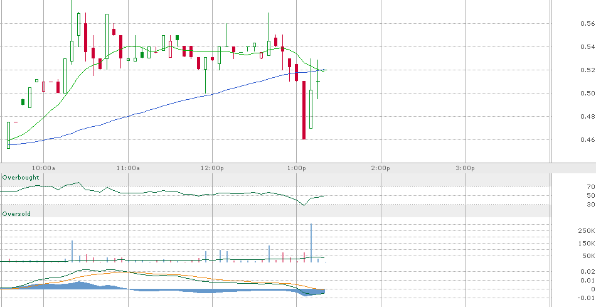Click the 250K volume axis label
This screenshot has height=307, width=596.
588,231
